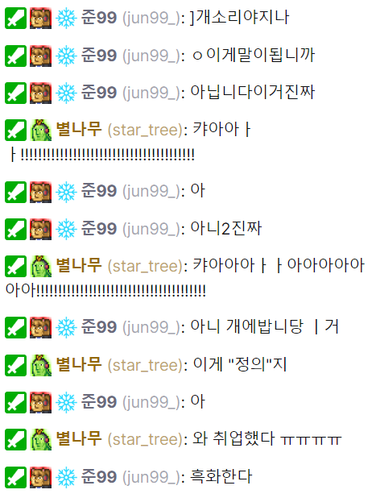Viewport: 372px width, 498px height.
Task: Open the 준99 username on the "흑화한다" message
Action: point(99,476)
